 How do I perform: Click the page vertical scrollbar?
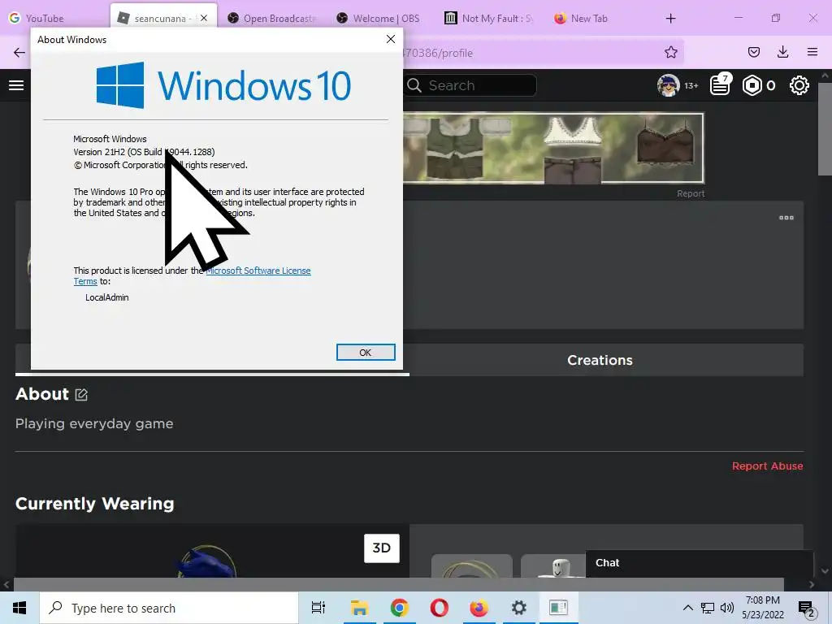[825, 129]
